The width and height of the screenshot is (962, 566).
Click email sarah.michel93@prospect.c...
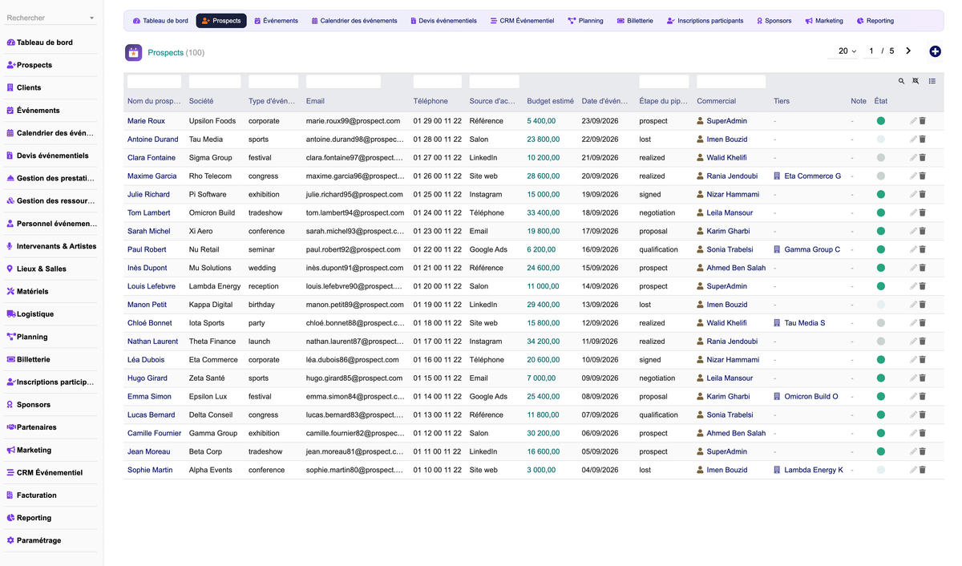355,231
